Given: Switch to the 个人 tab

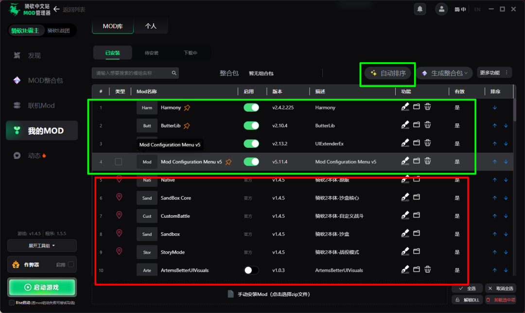Looking at the screenshot, I should pos(151,26).
